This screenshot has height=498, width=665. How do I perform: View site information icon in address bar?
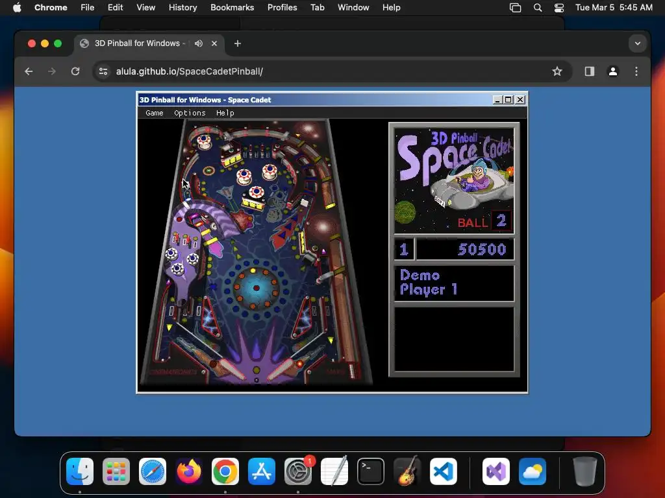click(103, 71)
